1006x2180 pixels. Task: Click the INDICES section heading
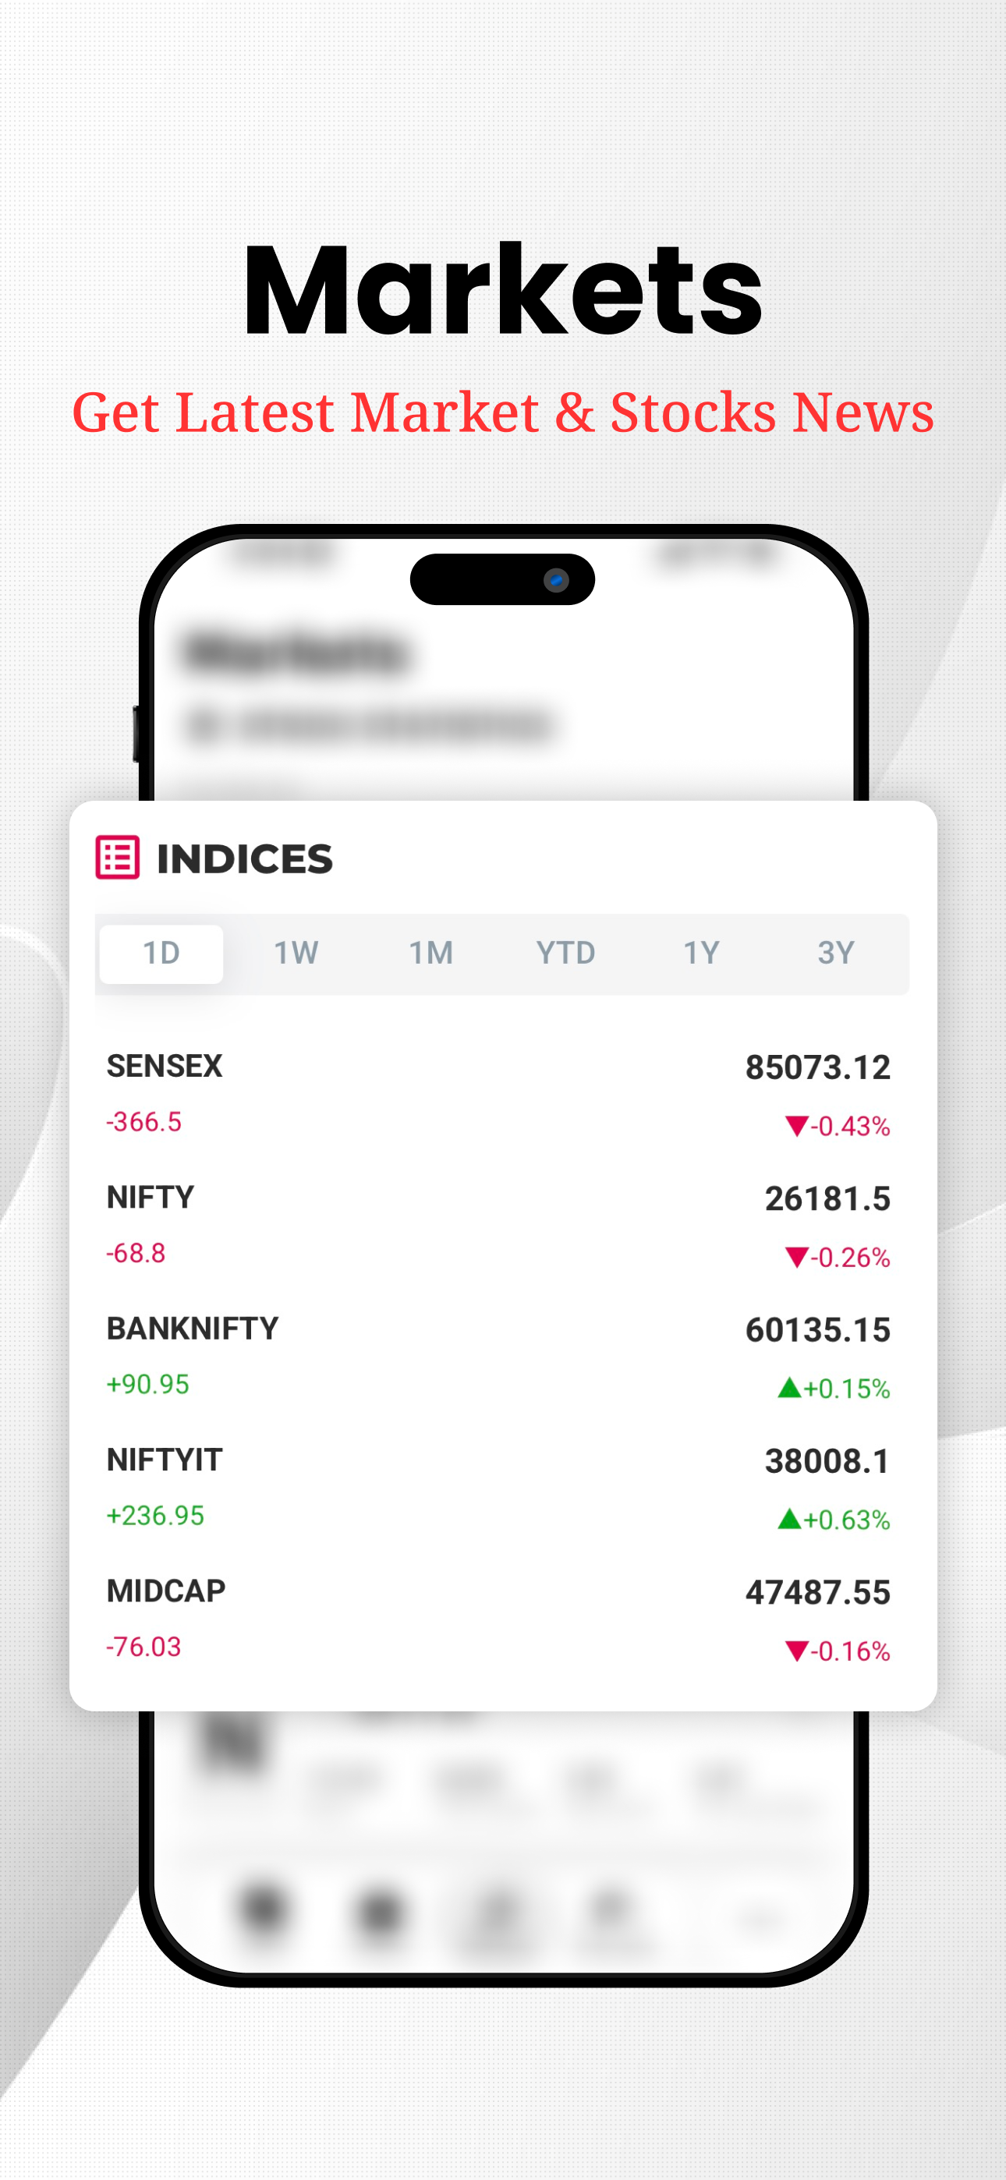point(245,859)
